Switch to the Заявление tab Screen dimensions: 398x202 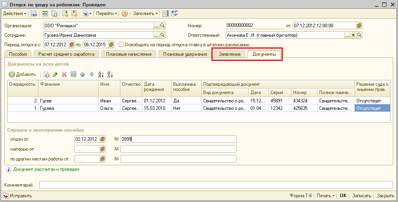229,54
